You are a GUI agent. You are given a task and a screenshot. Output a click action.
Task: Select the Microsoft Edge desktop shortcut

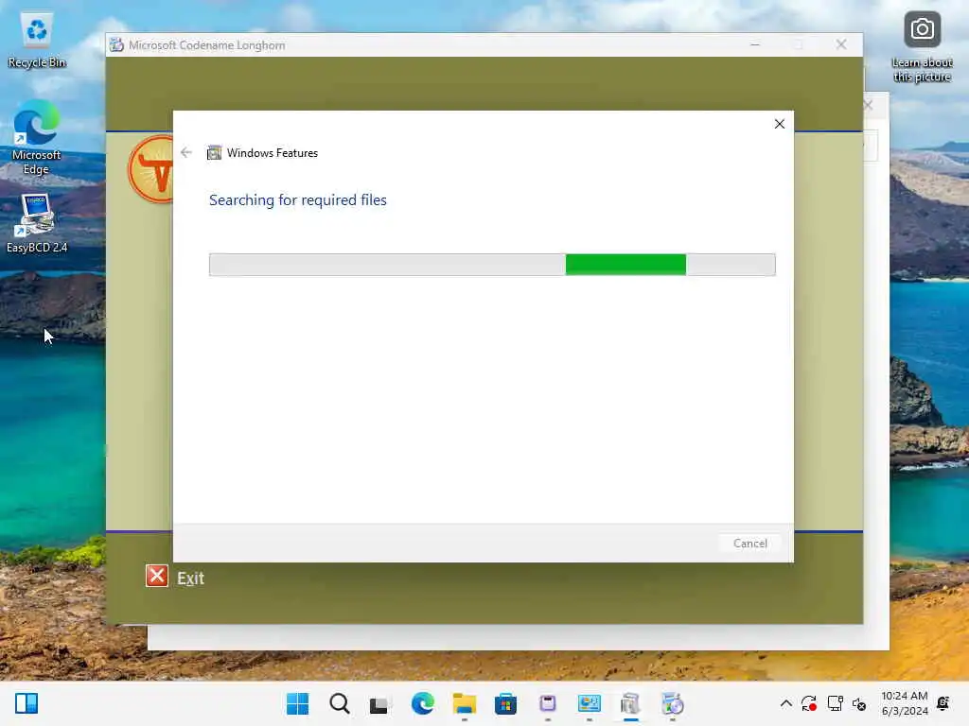[x=37, y=138]
